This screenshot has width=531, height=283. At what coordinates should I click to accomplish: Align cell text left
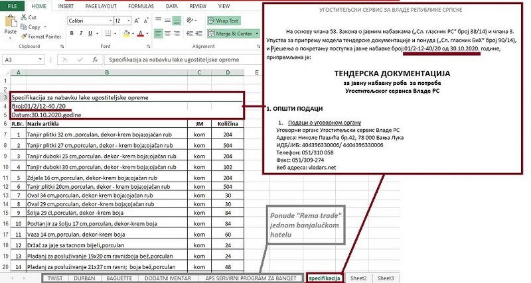(158, 34)
